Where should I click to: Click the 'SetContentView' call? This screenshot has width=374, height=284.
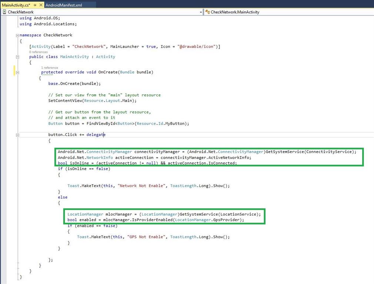65,101
